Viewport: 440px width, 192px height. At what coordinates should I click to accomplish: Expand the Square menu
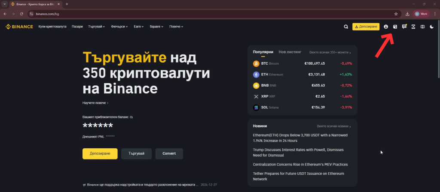click(156, 27)
